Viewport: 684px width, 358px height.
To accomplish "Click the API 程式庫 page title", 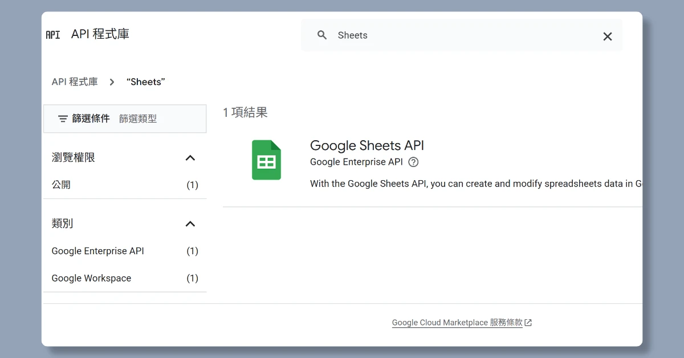I will (x=100, y=34).
